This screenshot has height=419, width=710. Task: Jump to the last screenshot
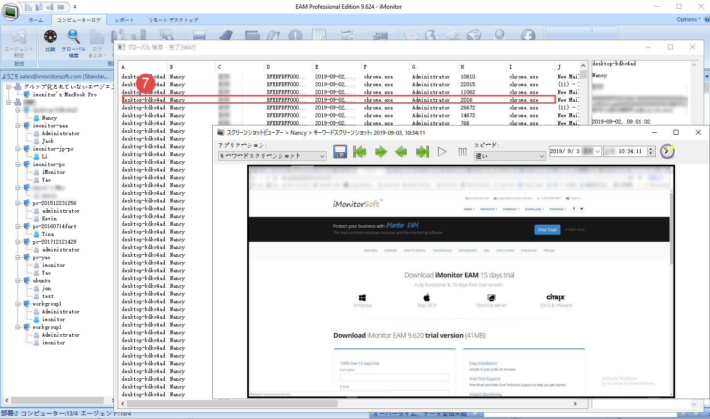coord(423,152)
